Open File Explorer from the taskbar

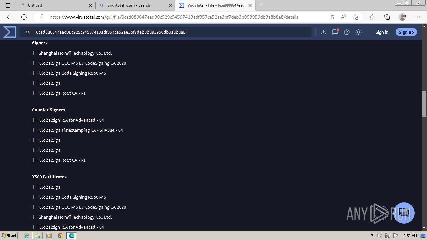pos(38,236)
